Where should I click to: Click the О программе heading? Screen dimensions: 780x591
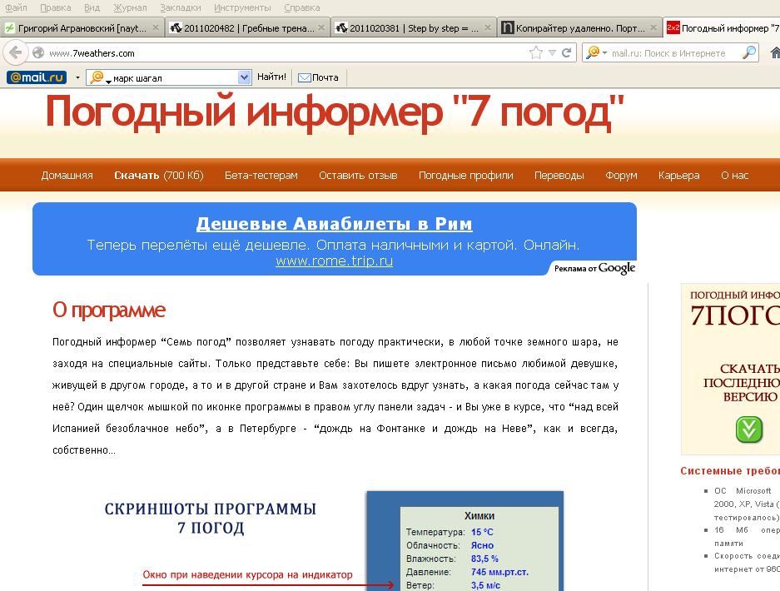pos(109,310)
